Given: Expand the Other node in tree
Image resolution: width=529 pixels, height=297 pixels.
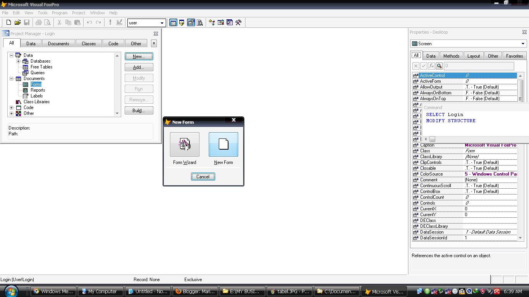Looking at the screenshot, I should click(x=12, y=113).
